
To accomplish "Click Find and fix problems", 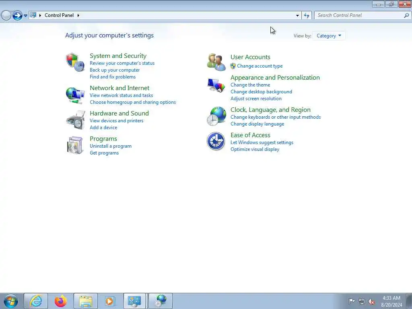I will click(113, 77).
